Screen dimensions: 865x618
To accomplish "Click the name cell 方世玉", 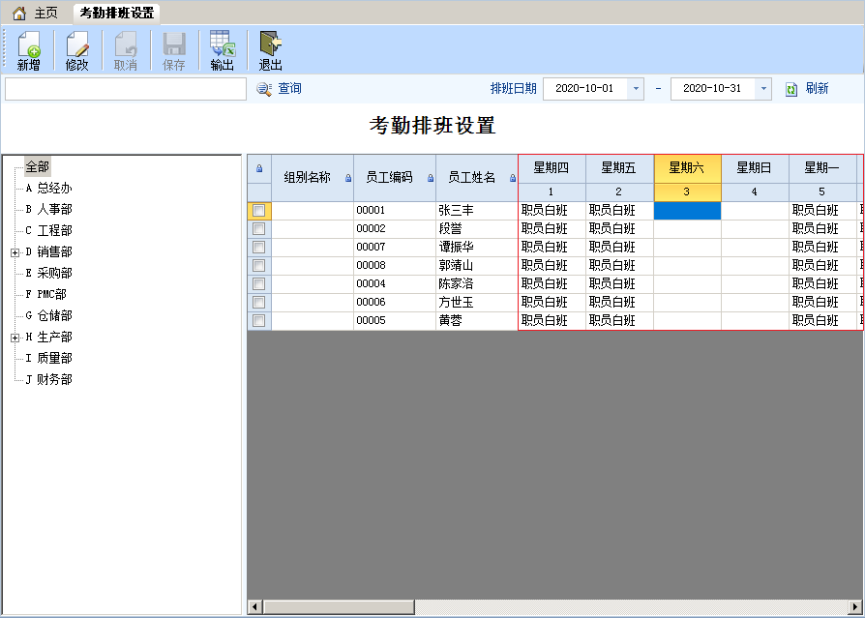I will click(477, 302).
